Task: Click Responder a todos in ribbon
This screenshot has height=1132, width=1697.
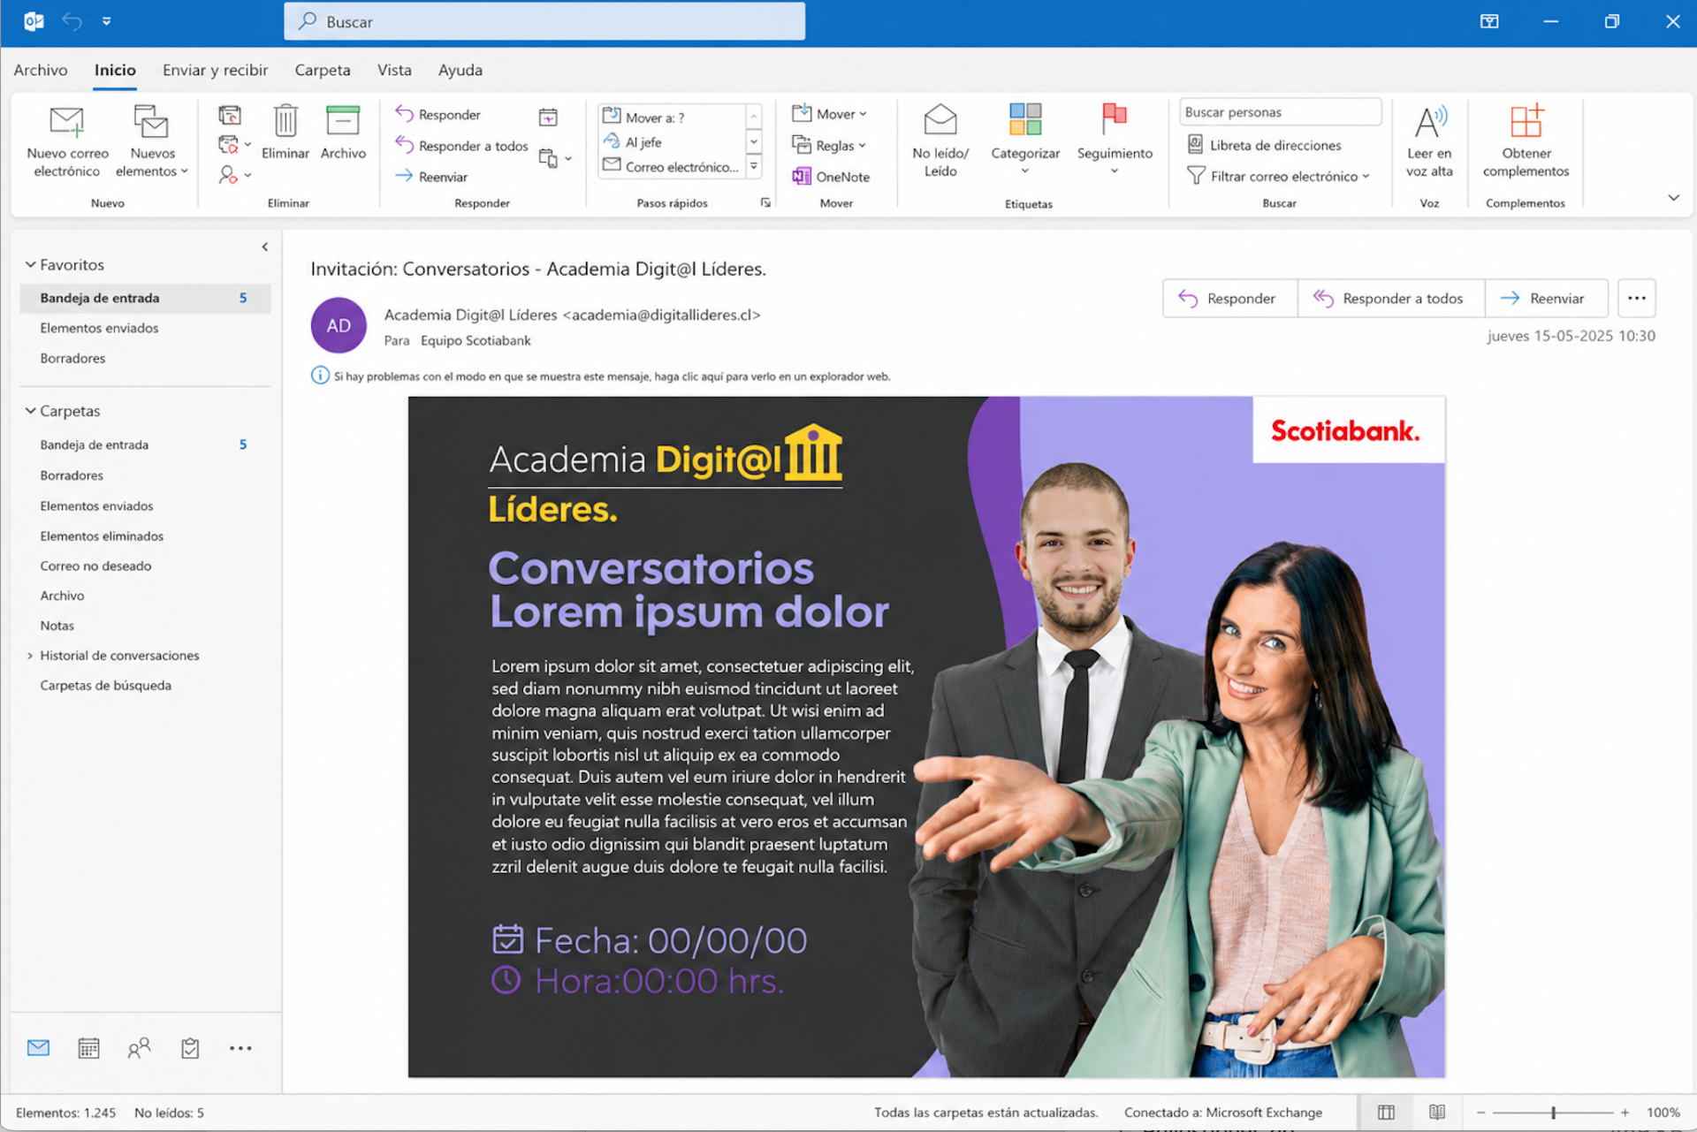Action: (461, 146)
